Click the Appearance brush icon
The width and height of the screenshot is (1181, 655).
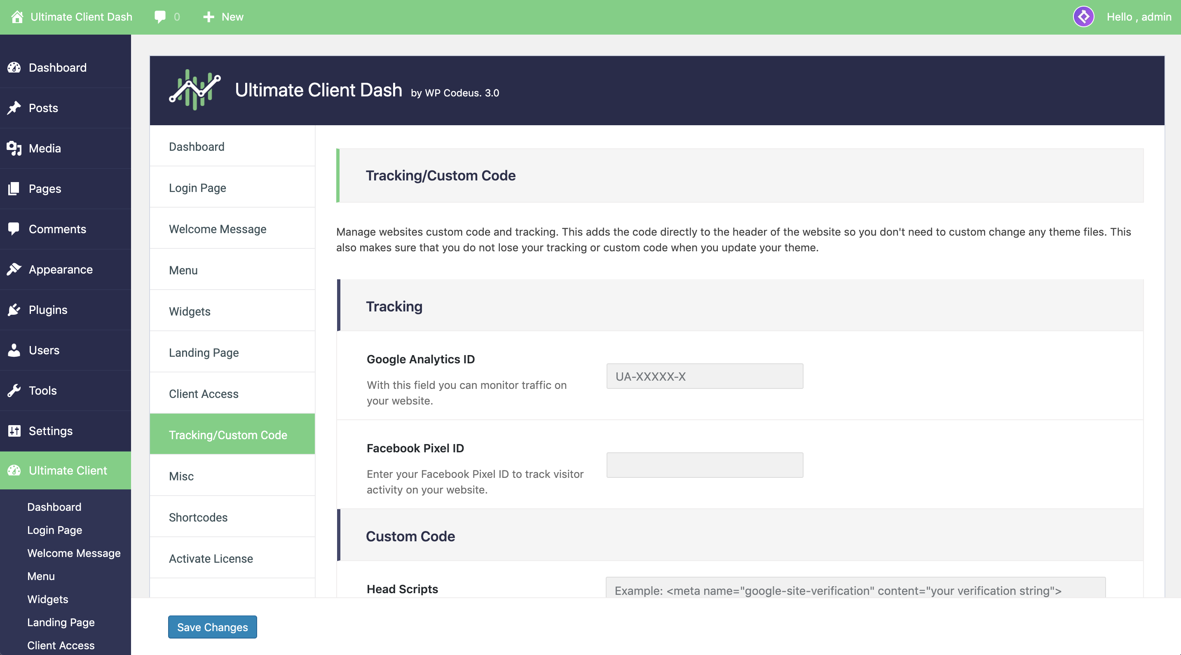pos(14,269)
